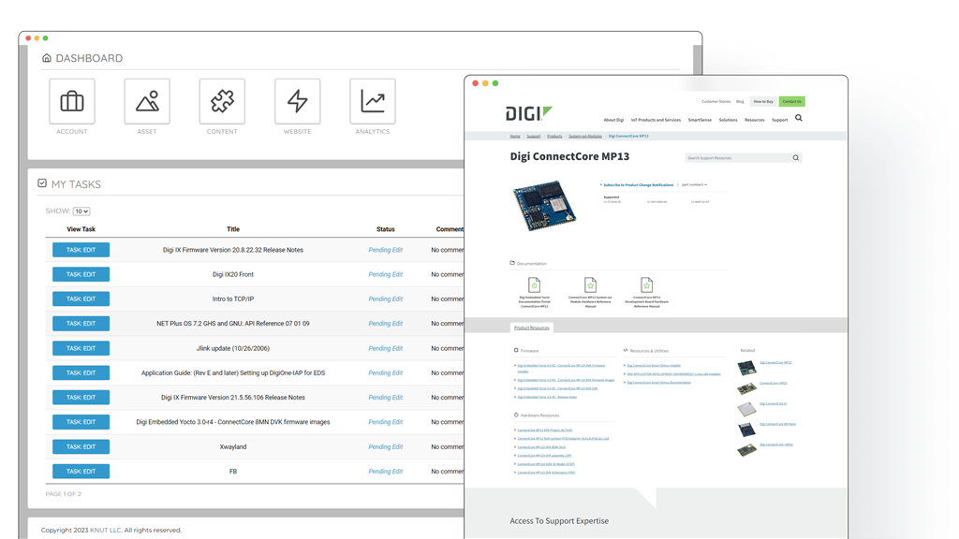Click Pending Edit status for Intro to TCP/IP
Screen dimensions: 959x539
(x=385, y=299)
